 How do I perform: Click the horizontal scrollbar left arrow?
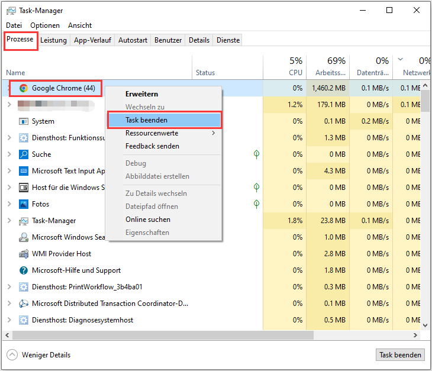[x=8, y=335]
